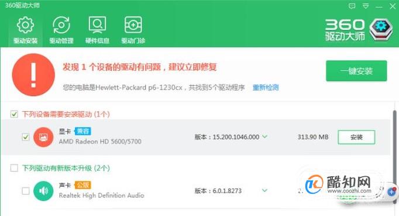
Task: Open the title bar dropdown menu icon
Action: pos(366,6)
